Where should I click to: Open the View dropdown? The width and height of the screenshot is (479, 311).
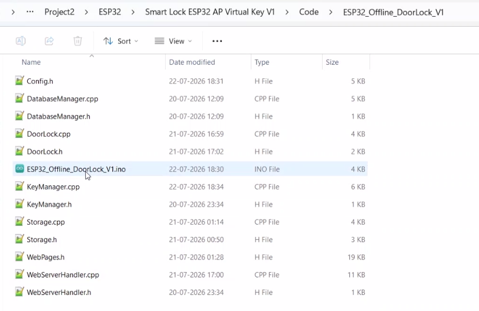pyautogui.click(x=173, y=41)
